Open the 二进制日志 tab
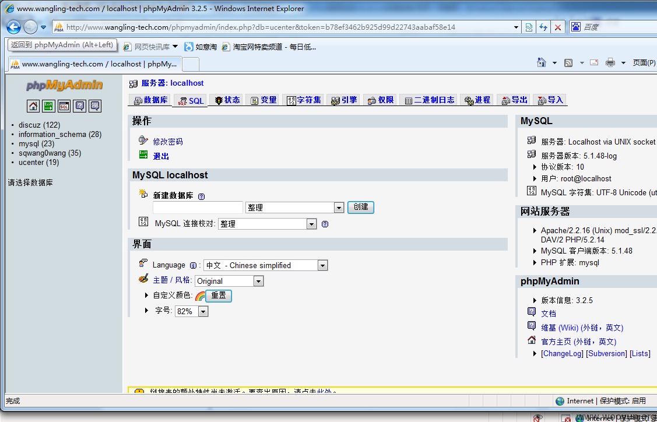The height and width of the screenshot is (422, 657). [x=430, y=100]
